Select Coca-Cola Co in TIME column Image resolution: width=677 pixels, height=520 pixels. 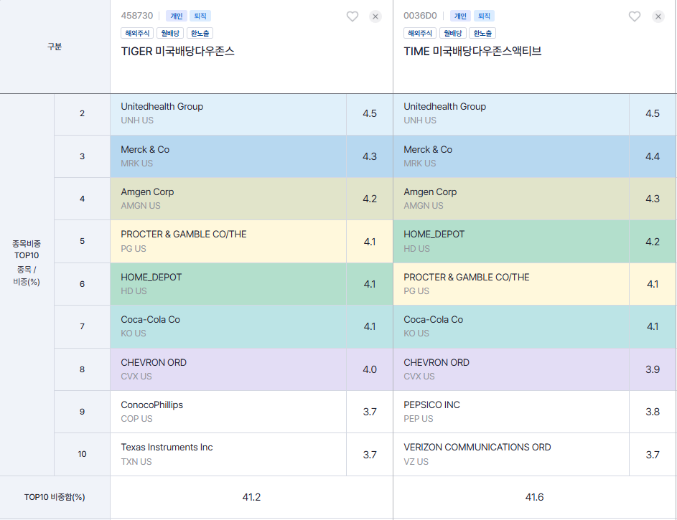click(x=510, y=326)
